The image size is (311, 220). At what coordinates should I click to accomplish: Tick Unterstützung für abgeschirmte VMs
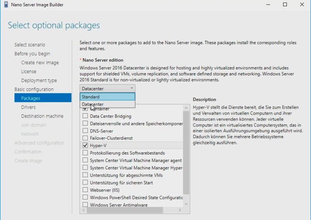(85, 175)
